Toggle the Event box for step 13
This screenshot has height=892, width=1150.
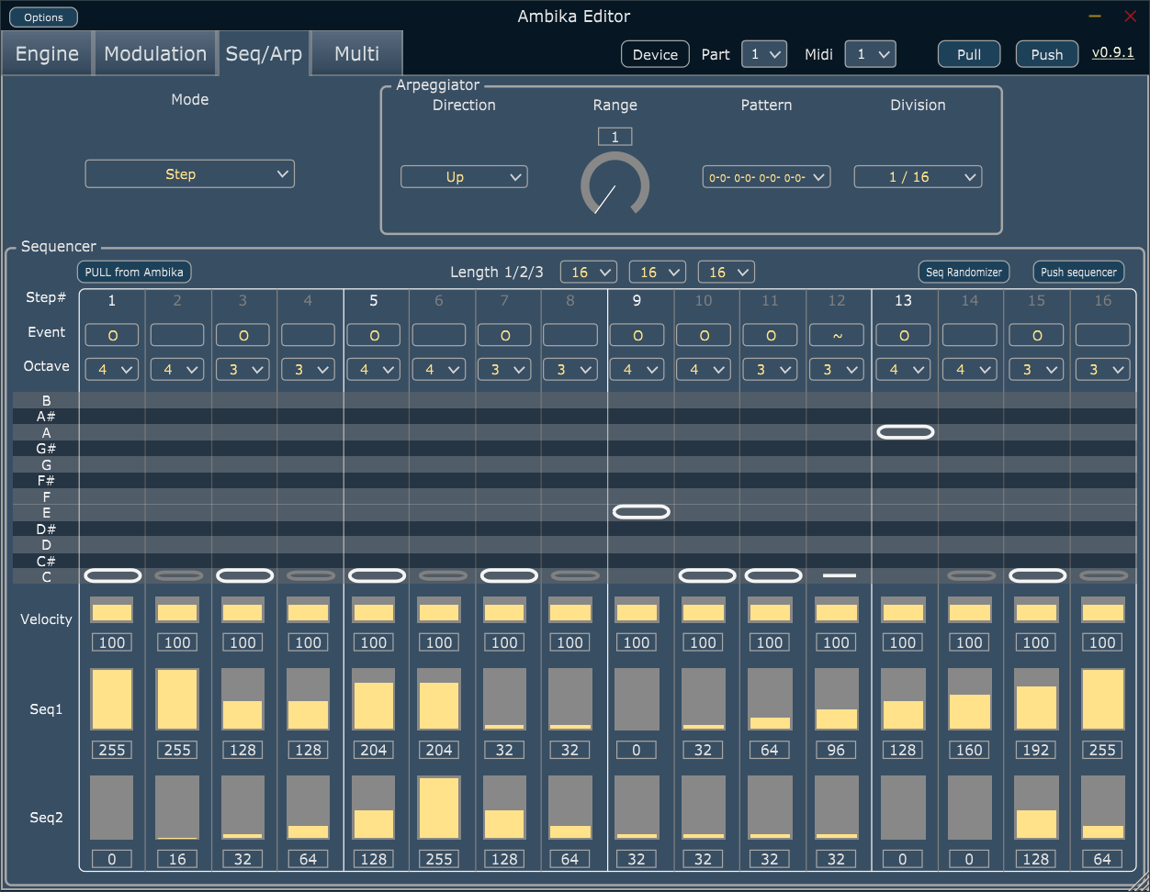pos(904,335)
